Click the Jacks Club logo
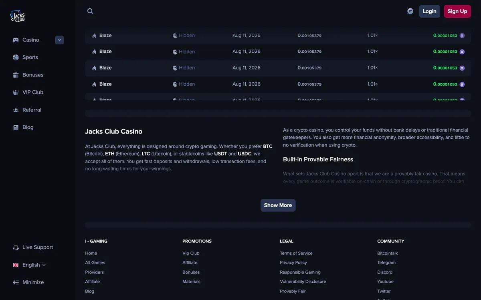 tap(17, 16)
